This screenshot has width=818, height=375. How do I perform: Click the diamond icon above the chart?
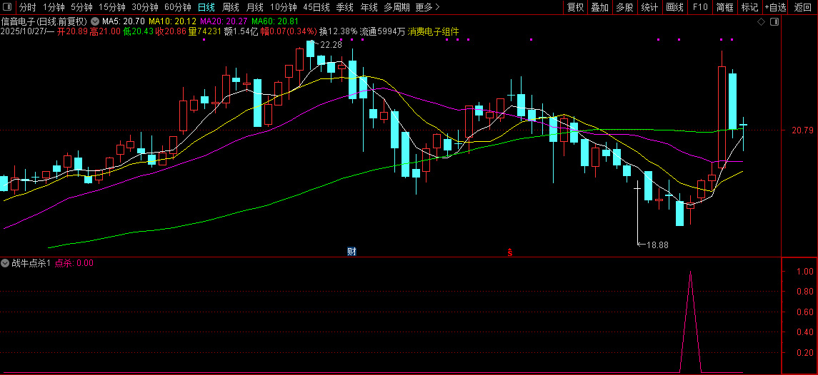point(761,22)
